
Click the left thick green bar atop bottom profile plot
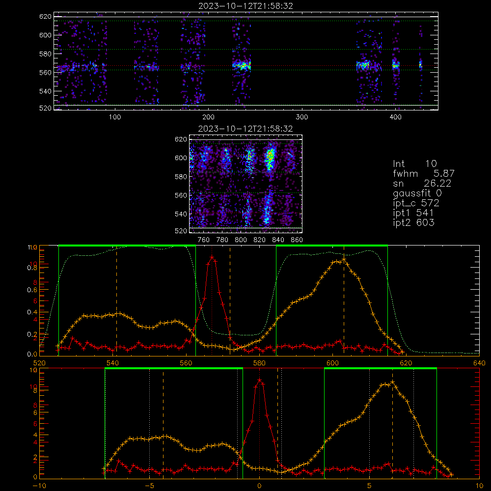(x=174, y=368)
